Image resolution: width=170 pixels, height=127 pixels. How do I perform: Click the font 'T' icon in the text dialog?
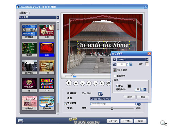click(x=115, y=59)
